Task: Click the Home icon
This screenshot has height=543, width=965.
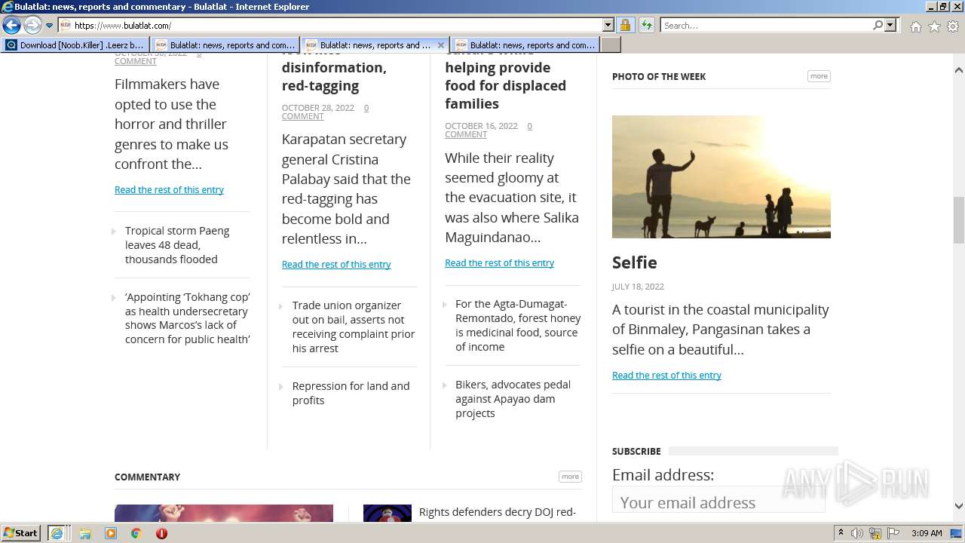Action: click(915, 26)
